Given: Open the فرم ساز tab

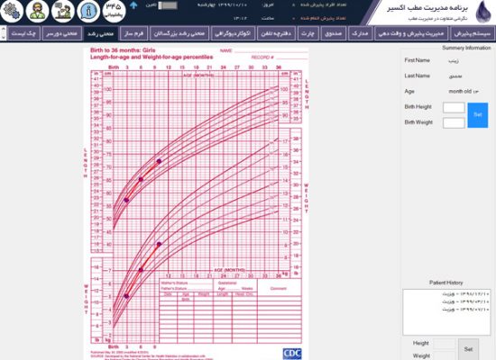Looking at the screenshot, I should pyautogui.click(x=133, y=33).
